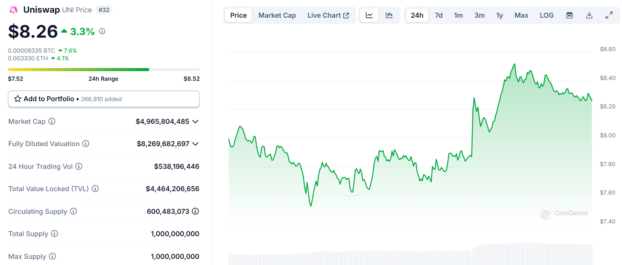Open the Market Cap info tooltip icon
622x265 pixels.
[52, 122]
